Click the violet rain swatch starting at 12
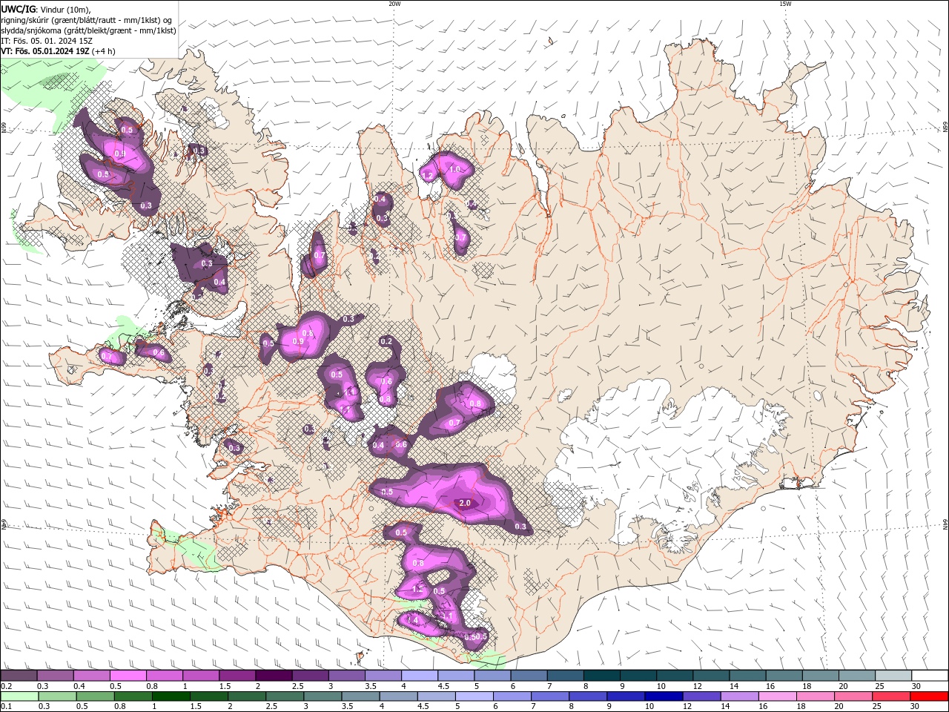949x712 pixels. point(701,696)
